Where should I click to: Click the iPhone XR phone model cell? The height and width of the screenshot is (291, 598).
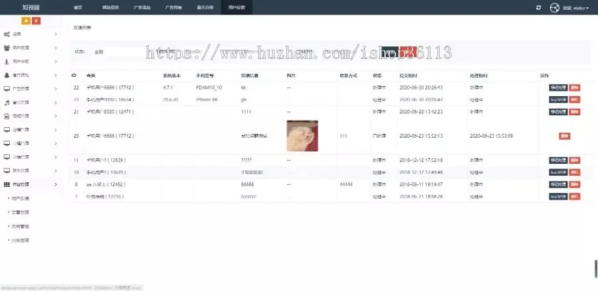pyautogui.click(x=207, y=99)
